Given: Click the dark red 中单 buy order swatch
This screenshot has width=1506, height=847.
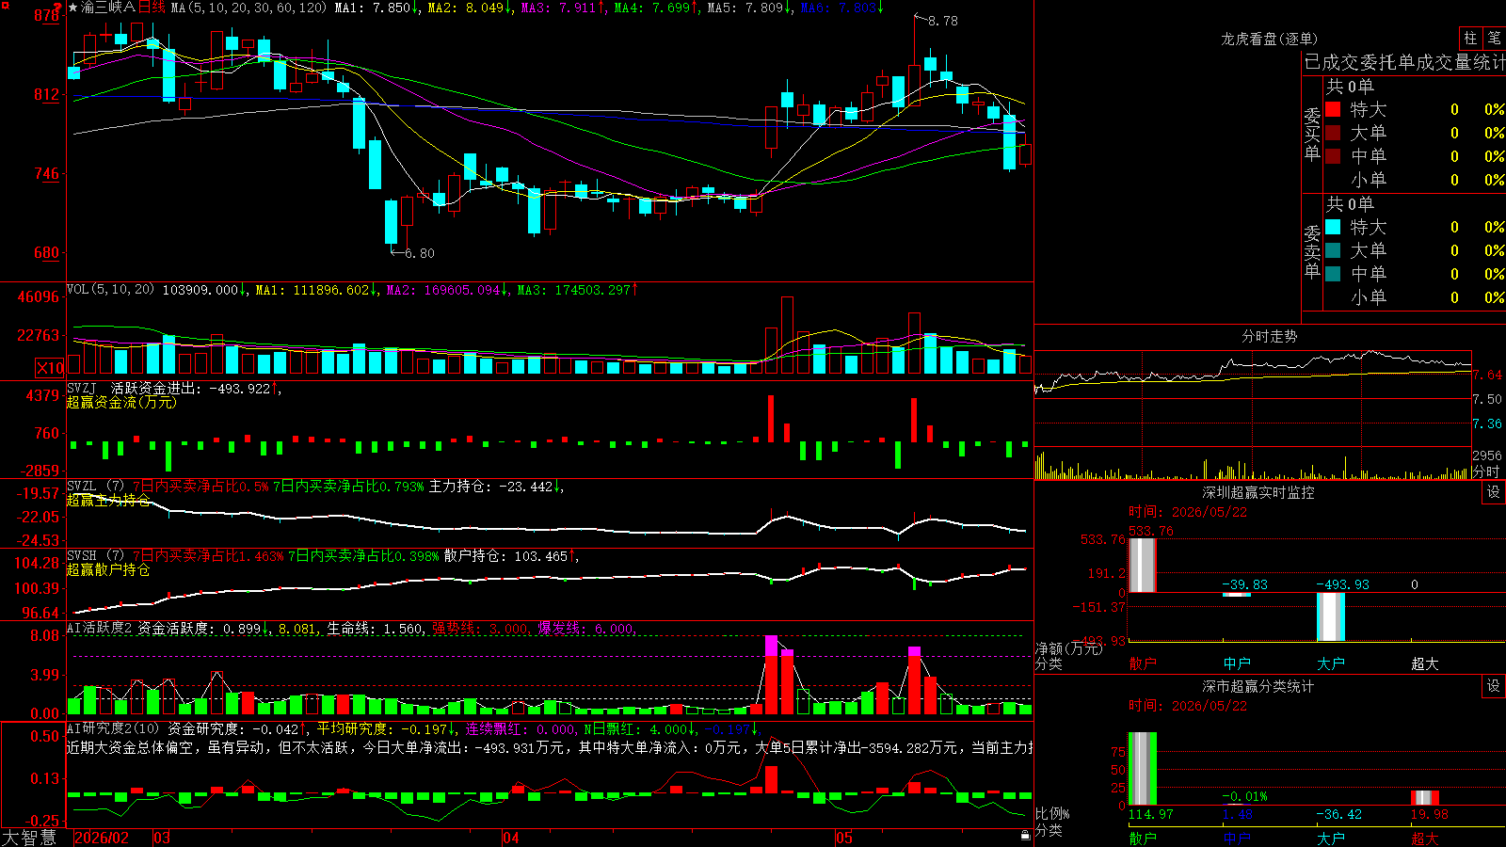Looking at the screenshot, I should point(1333,156).
